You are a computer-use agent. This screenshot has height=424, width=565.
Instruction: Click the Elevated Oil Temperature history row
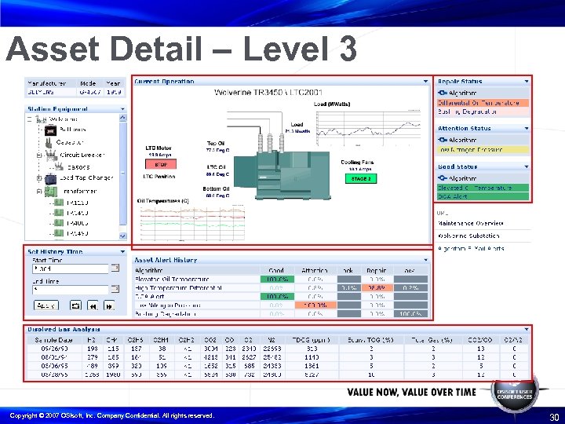(x=281, y=279)
